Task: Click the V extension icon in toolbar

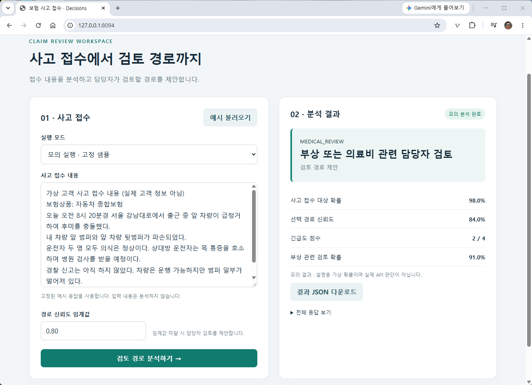Action: click(457, 25)
